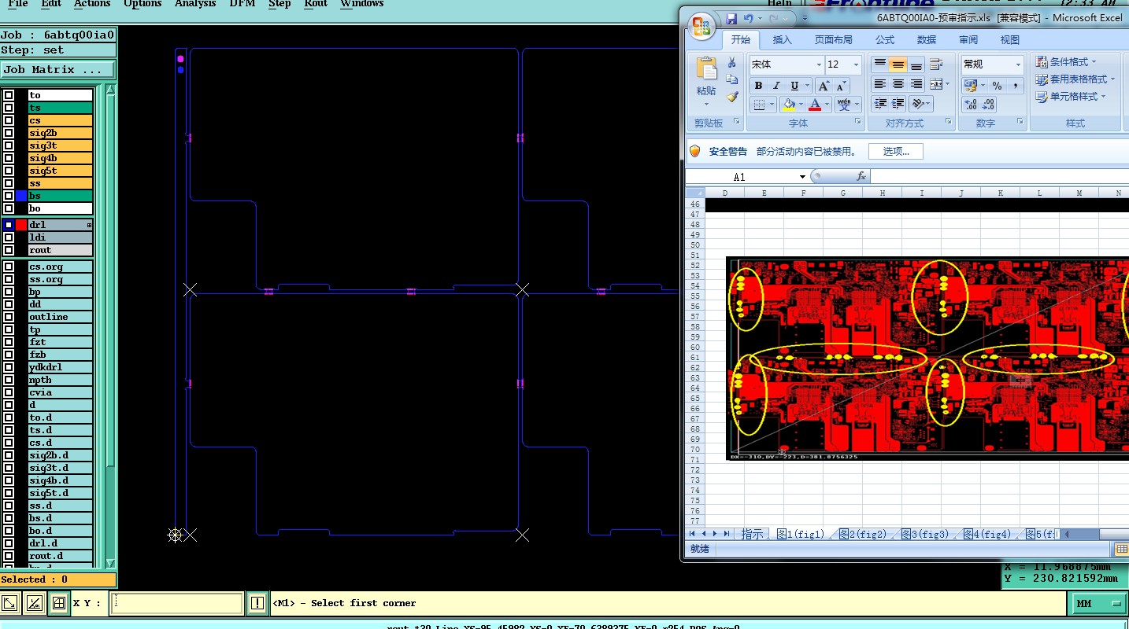
Task: Click the Undo arrow in Excel
Action: click(748, 18)
